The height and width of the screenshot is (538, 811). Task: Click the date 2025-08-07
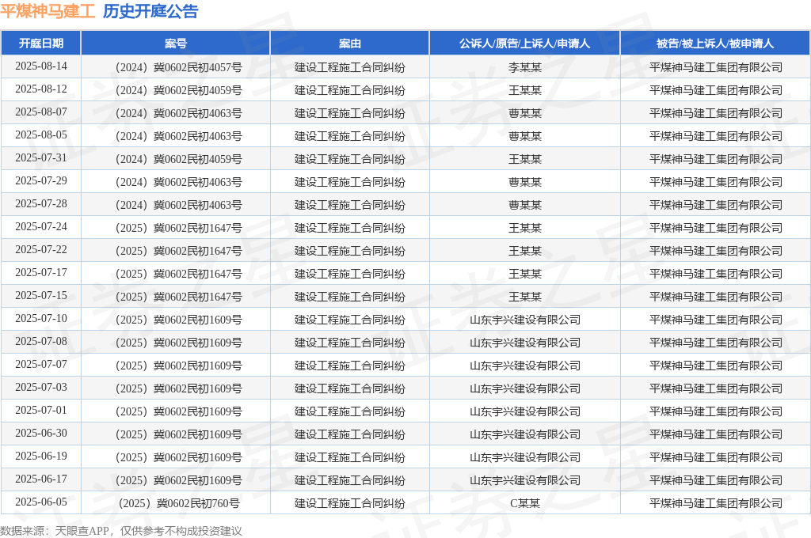tap(41, 112)
